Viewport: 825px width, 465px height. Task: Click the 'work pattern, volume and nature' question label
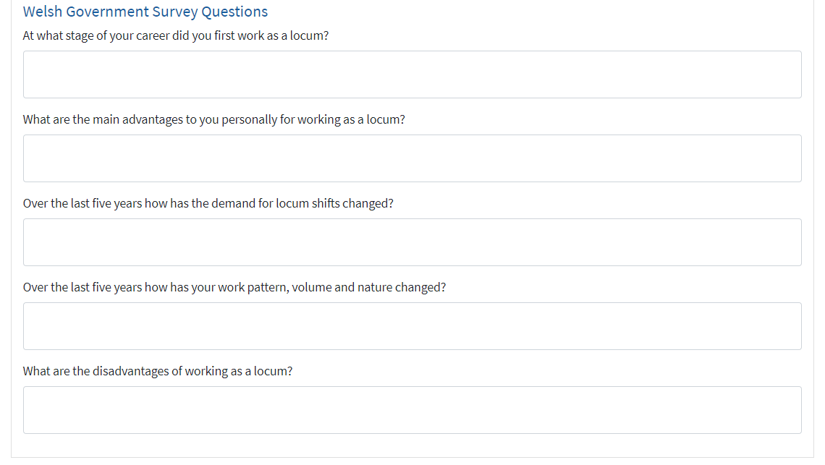[x=234, y=287]
